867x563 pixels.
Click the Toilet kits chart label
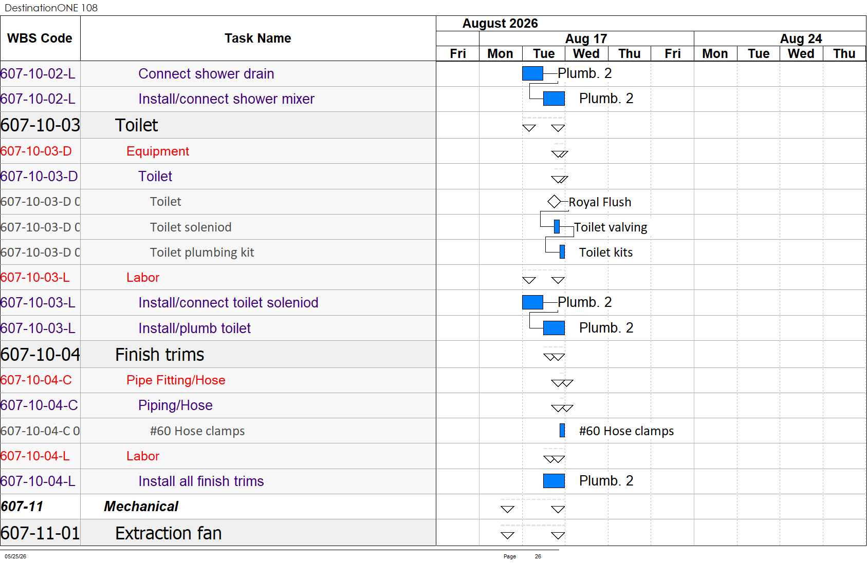click(x=606, y=253)
